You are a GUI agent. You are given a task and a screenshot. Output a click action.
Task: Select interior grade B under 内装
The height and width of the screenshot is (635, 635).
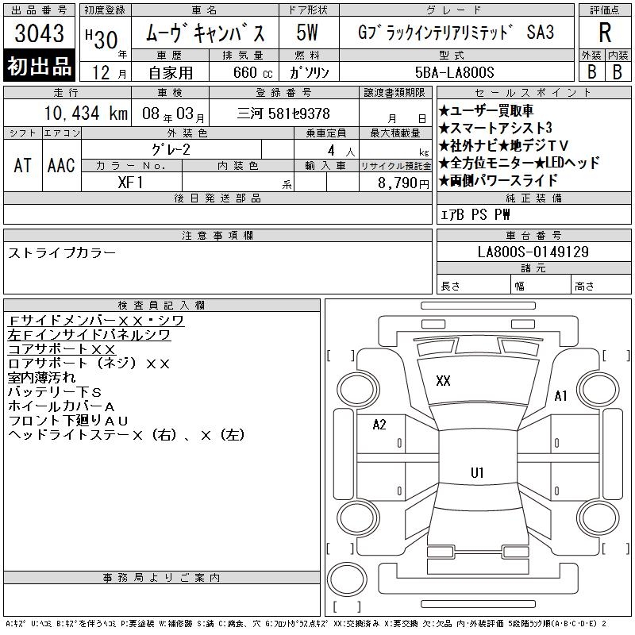[x=618, y=72]
